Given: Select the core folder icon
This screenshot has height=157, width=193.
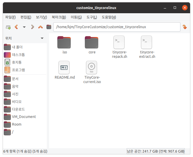Looking at the screenshot, I should pyautogui.click(x=92, y=42).
